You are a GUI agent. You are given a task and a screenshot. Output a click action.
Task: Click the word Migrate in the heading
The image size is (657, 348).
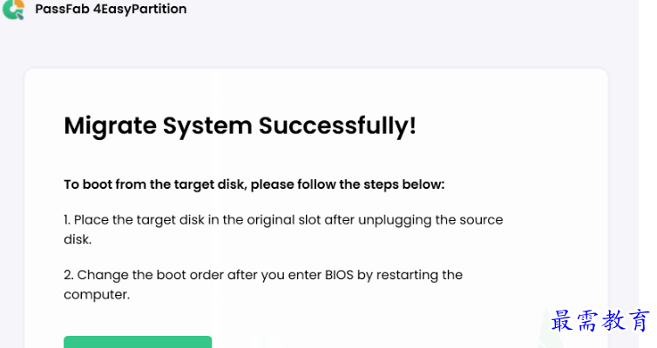tap(111, 125)
